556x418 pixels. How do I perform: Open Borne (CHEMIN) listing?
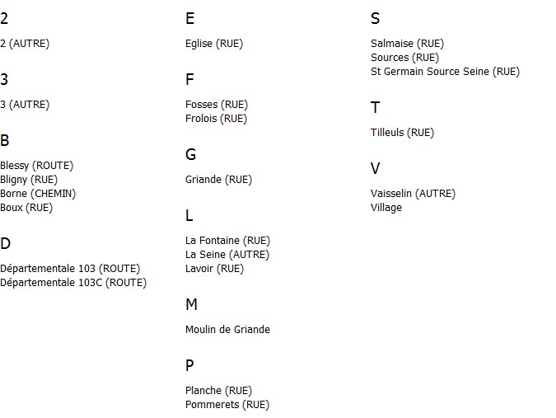38,194
